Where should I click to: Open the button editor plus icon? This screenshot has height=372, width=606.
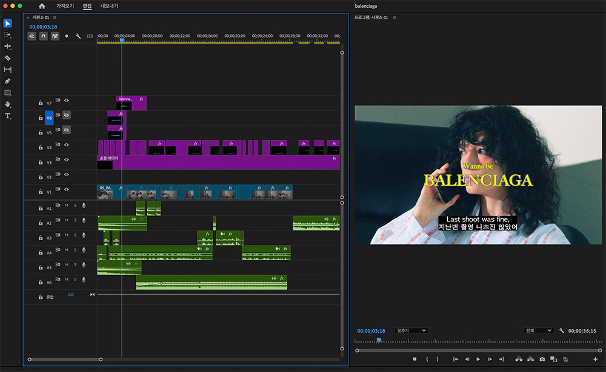595,359
